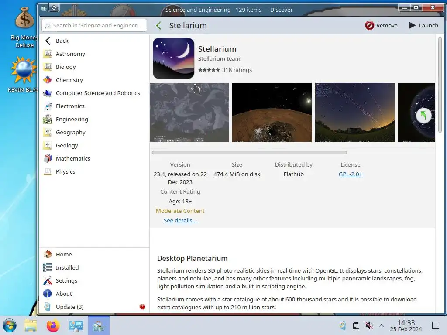Open the Chemistry category icon
The width and height of the screenshot is (447, 335).
[48, 80]
